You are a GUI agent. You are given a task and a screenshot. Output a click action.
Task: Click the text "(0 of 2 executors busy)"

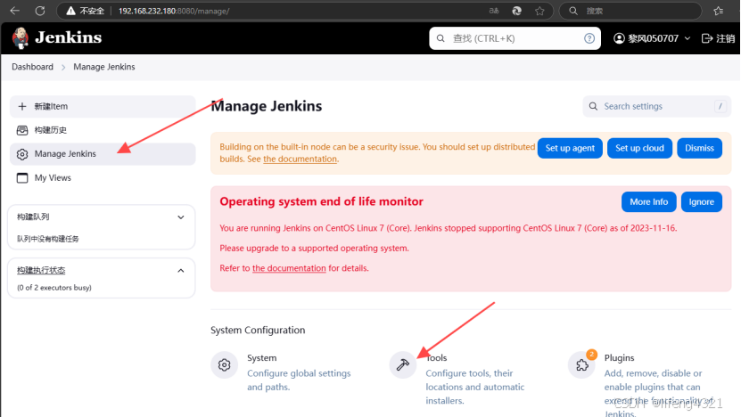54,288
